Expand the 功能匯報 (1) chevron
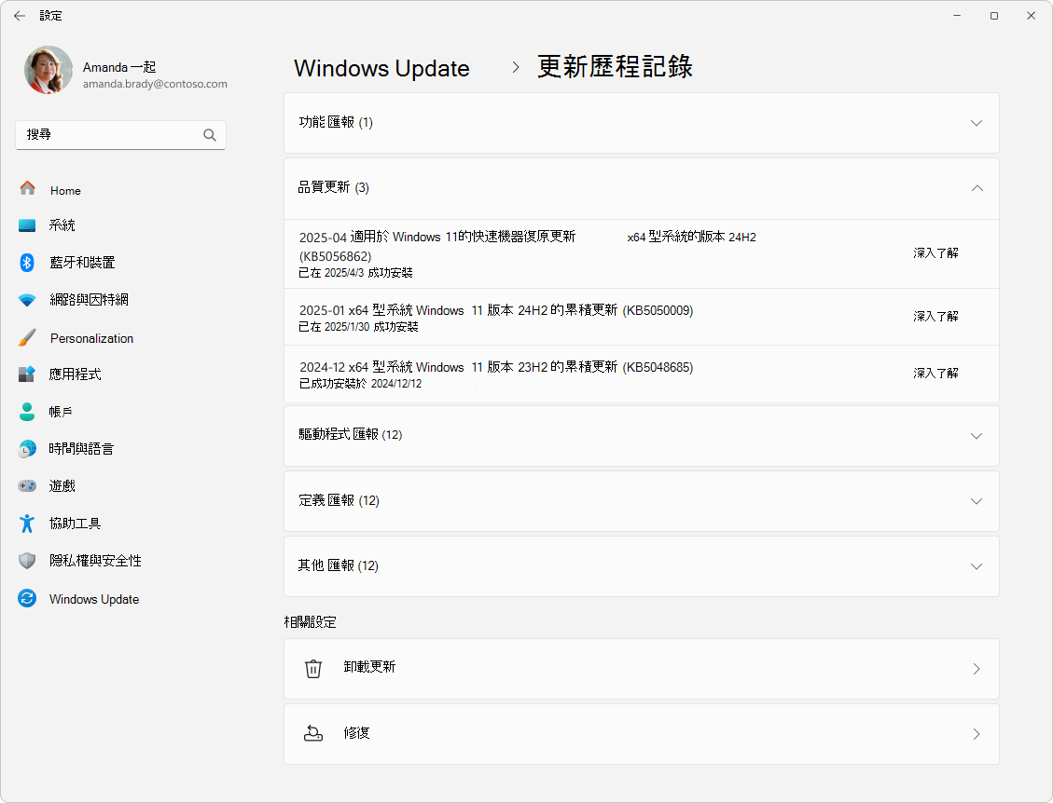Viewport: 1053px width, 803px height. (x=977, y=123)
